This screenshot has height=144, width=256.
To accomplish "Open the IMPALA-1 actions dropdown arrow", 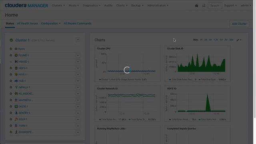I will 78,87.
